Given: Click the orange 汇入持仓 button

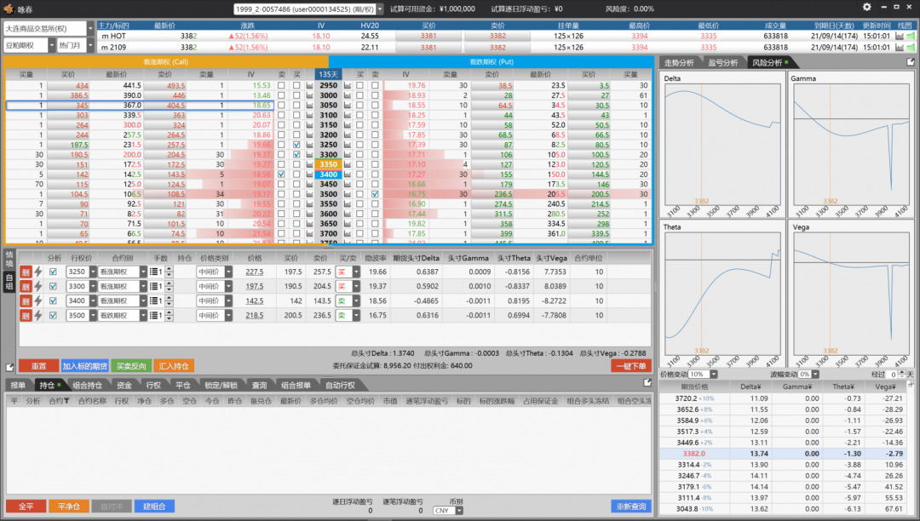Looking at the screenshot, I should (x=174, y=366).
